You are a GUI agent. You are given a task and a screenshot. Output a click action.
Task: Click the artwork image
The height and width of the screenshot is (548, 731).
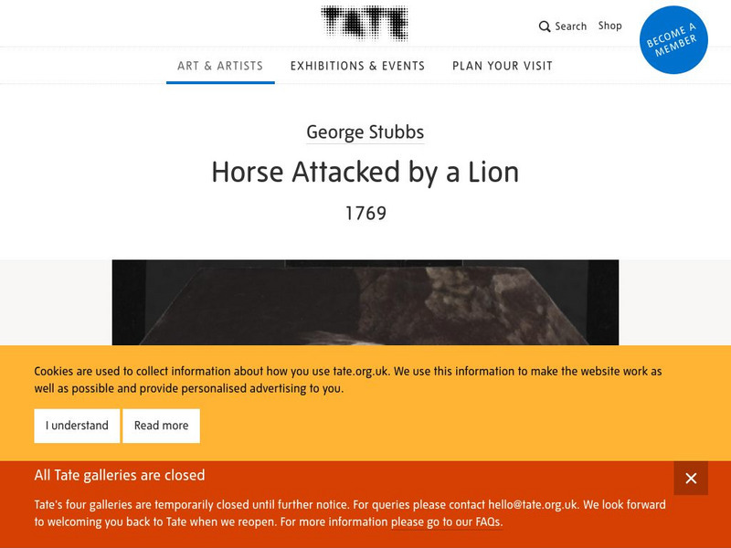[x=365, y=302]
